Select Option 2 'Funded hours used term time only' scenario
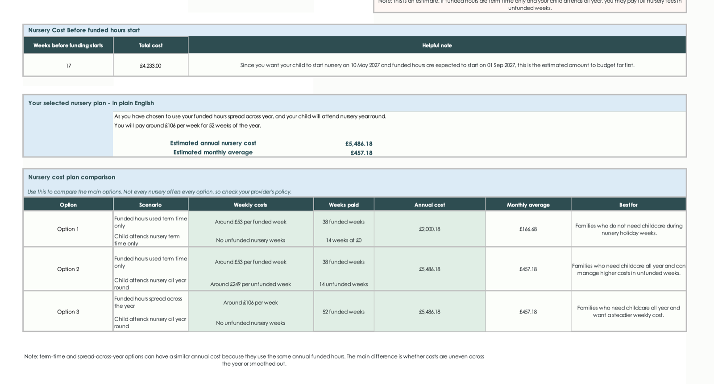Viewport: 714px width, 384px height. [151, 262]
